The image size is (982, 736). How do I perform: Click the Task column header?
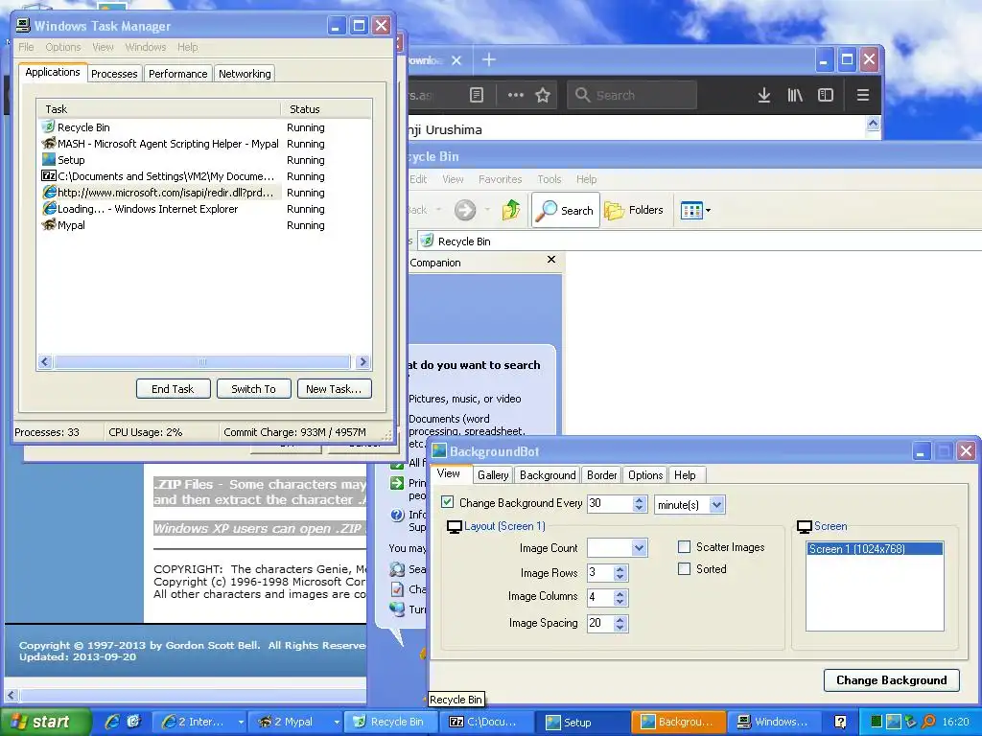159,109
